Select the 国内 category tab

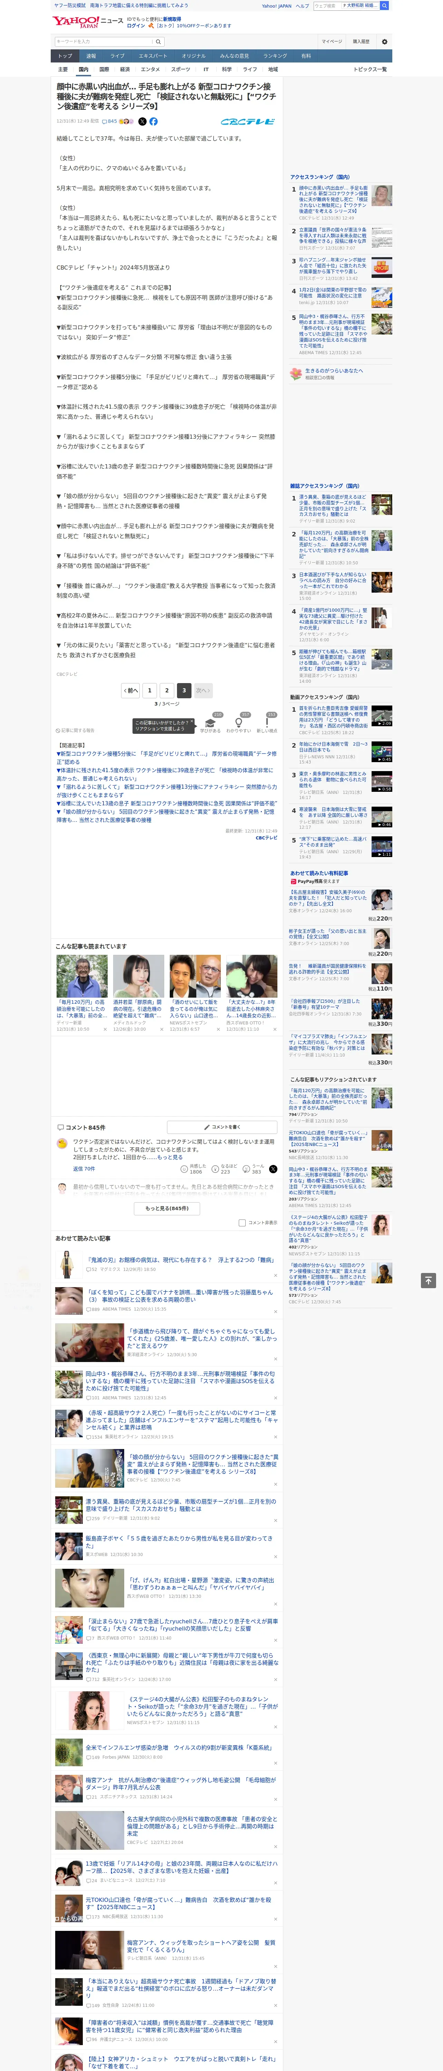tap(83, 70)
